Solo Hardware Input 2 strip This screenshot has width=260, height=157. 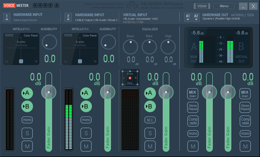point(86,133)
